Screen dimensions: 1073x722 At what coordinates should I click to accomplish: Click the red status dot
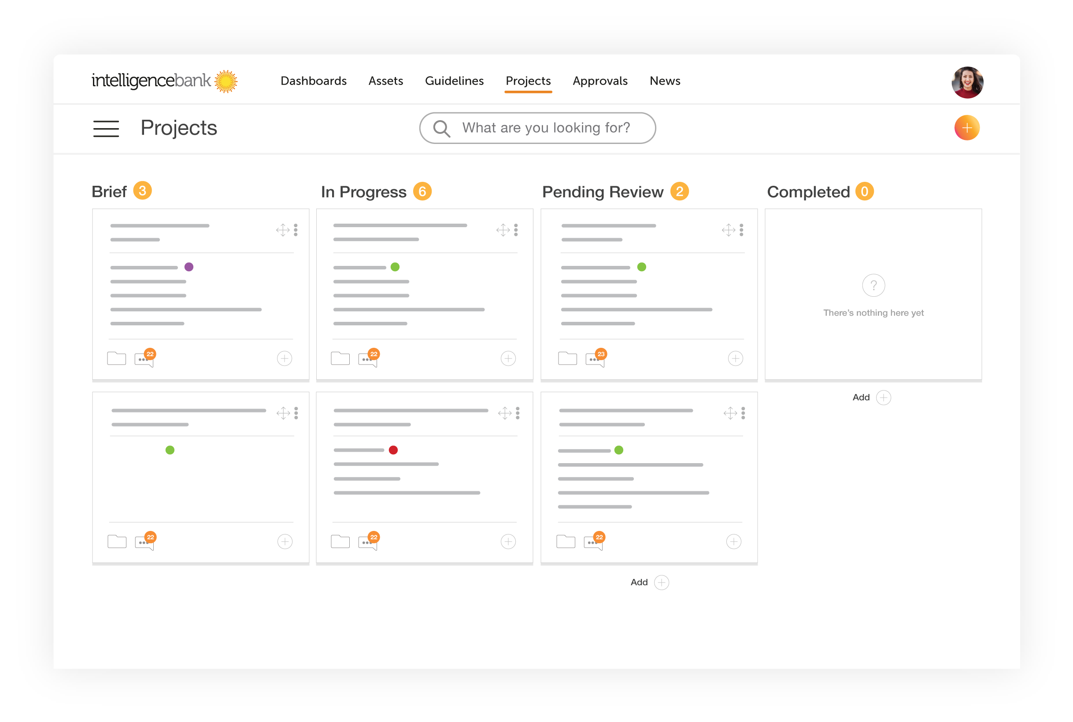pos(393,450)
